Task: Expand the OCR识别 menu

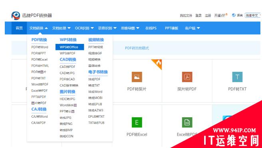Action: point(84,28)
